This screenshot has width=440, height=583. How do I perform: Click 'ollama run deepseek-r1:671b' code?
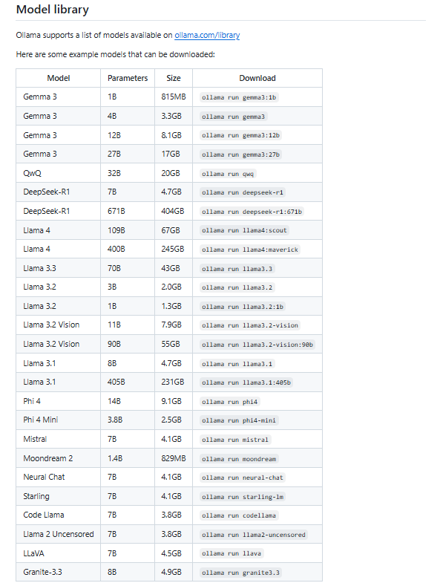pyautogui.click(x=252, y=212)
